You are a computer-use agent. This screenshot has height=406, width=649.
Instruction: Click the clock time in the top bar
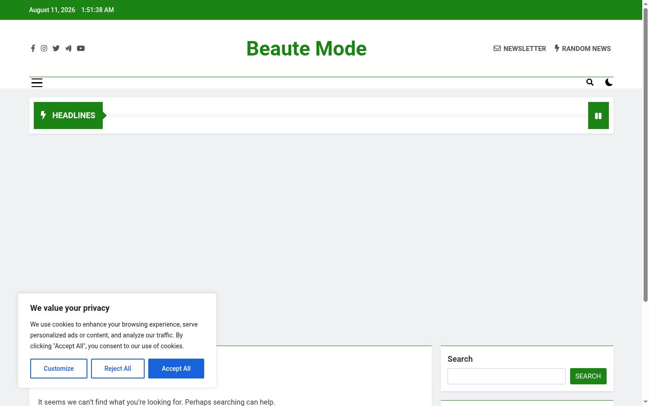[x=98, y=10]
